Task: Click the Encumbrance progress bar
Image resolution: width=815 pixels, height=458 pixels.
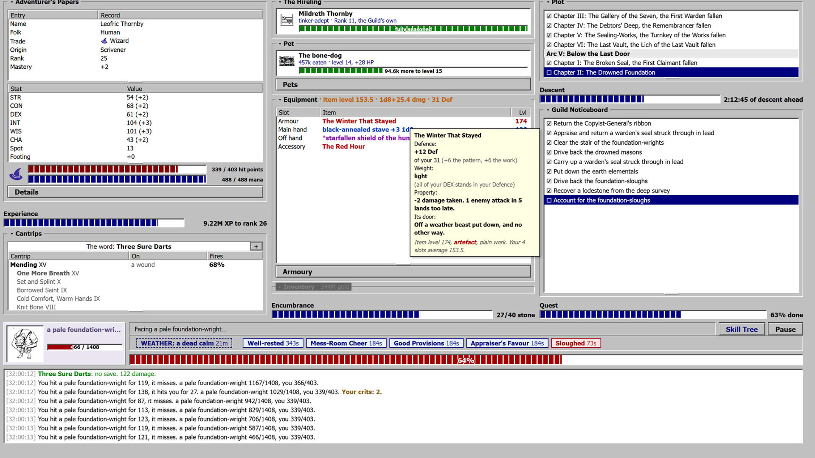Action: [382, 315]
